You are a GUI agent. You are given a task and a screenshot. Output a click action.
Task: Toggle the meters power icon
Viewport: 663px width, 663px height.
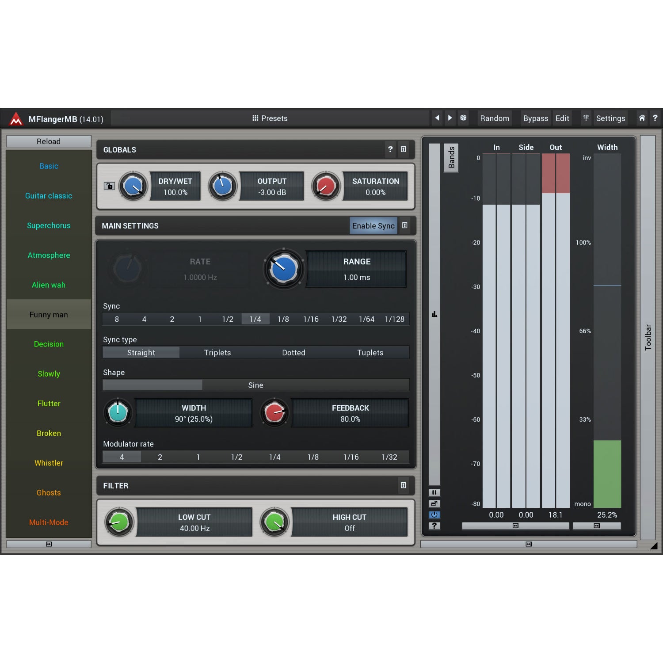point(434,514)
